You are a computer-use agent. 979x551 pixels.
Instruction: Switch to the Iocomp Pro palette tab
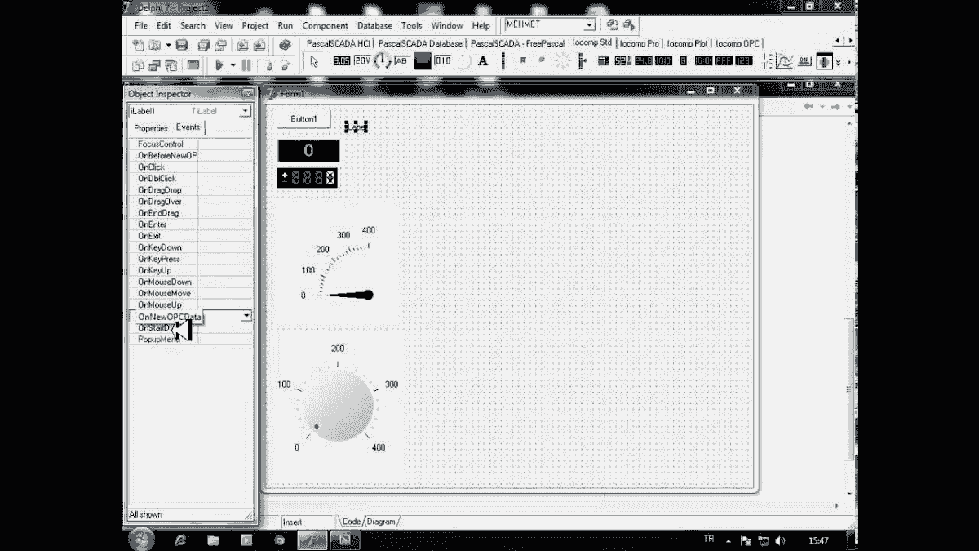640,43
